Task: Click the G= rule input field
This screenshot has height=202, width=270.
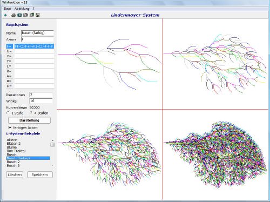Action: click(x=34, y=51)
